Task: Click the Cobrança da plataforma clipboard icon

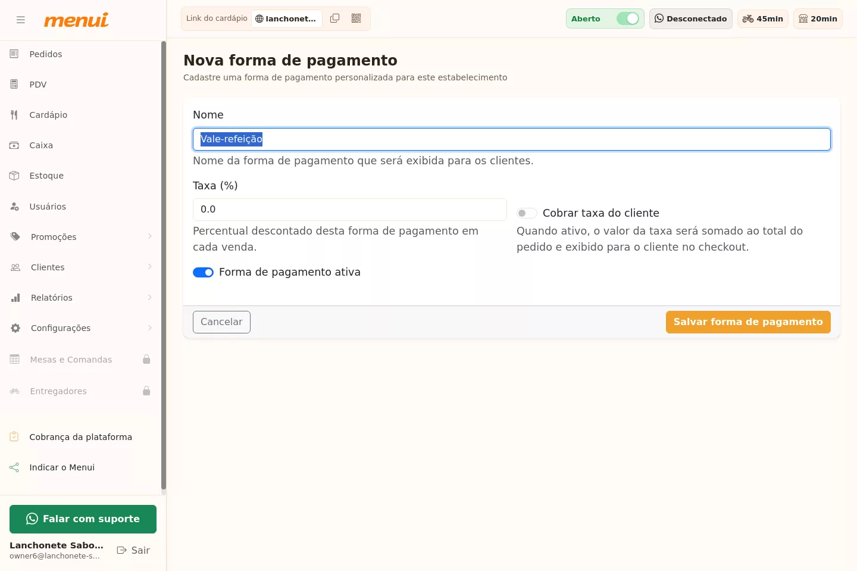Action: pyautogui.click(x=14, y=437)
